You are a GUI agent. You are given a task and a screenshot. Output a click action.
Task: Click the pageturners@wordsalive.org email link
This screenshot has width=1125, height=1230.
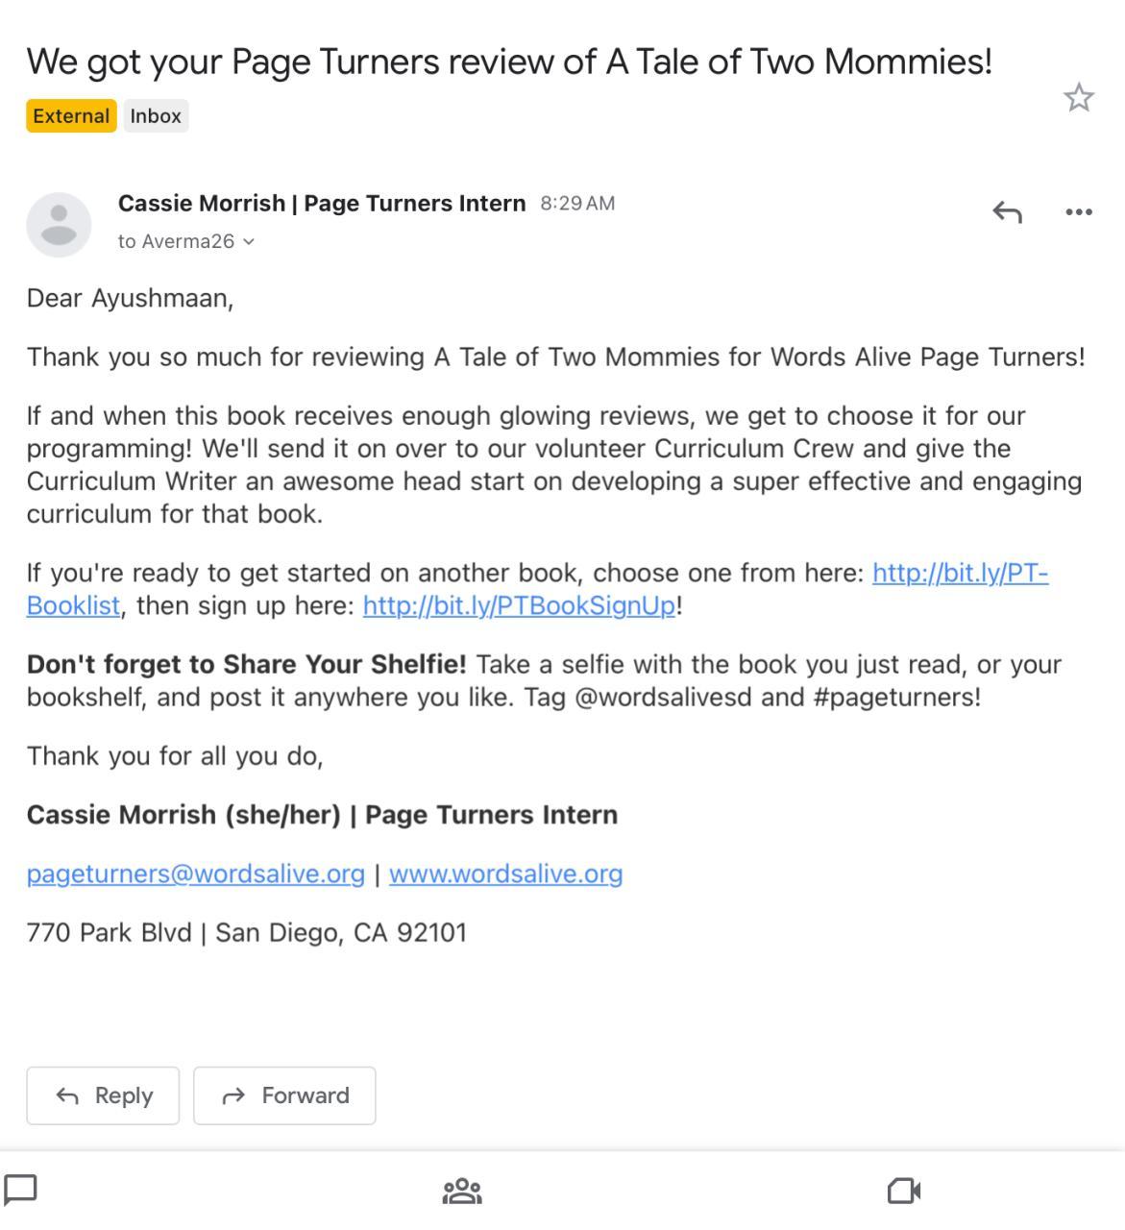(196, 873)
